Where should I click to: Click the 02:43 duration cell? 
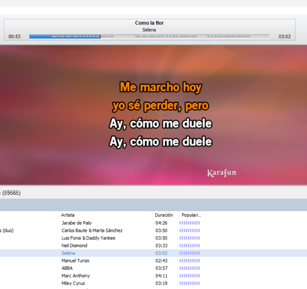(x=161, y=261)
